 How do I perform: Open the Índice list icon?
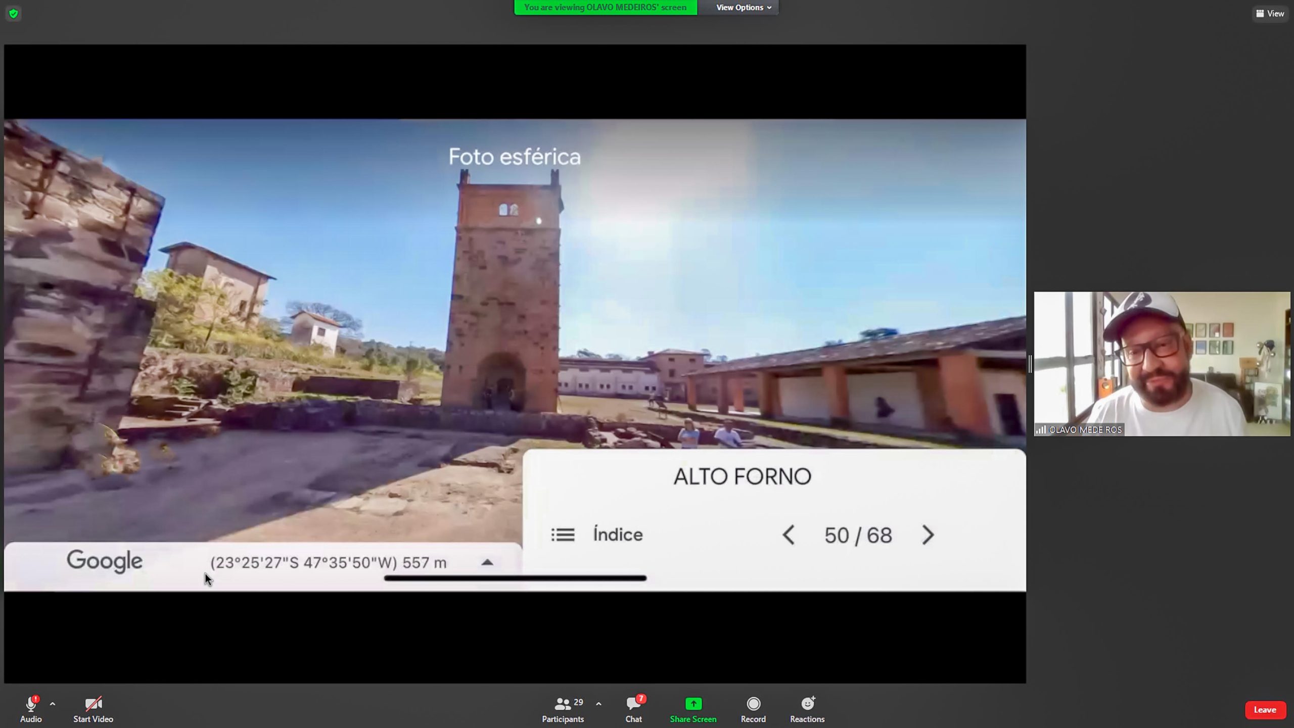(x=563, y=535)
